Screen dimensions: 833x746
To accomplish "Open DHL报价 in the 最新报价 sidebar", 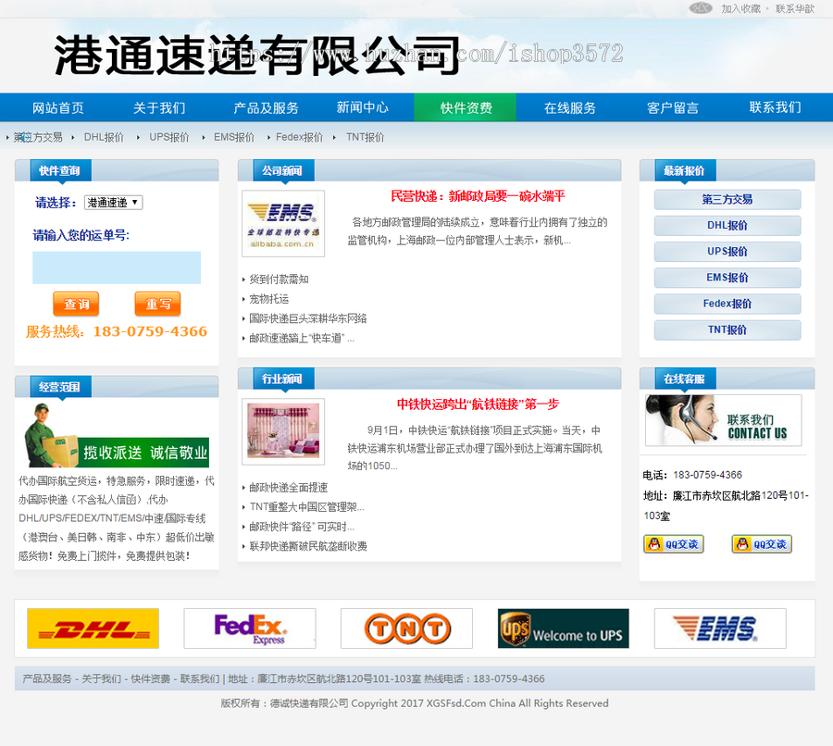I will [727, 225].
